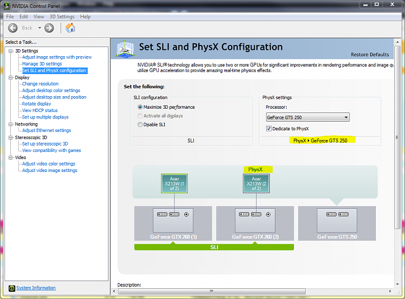
Task: Collapse the Networking tree node
Action: [11, 124]
